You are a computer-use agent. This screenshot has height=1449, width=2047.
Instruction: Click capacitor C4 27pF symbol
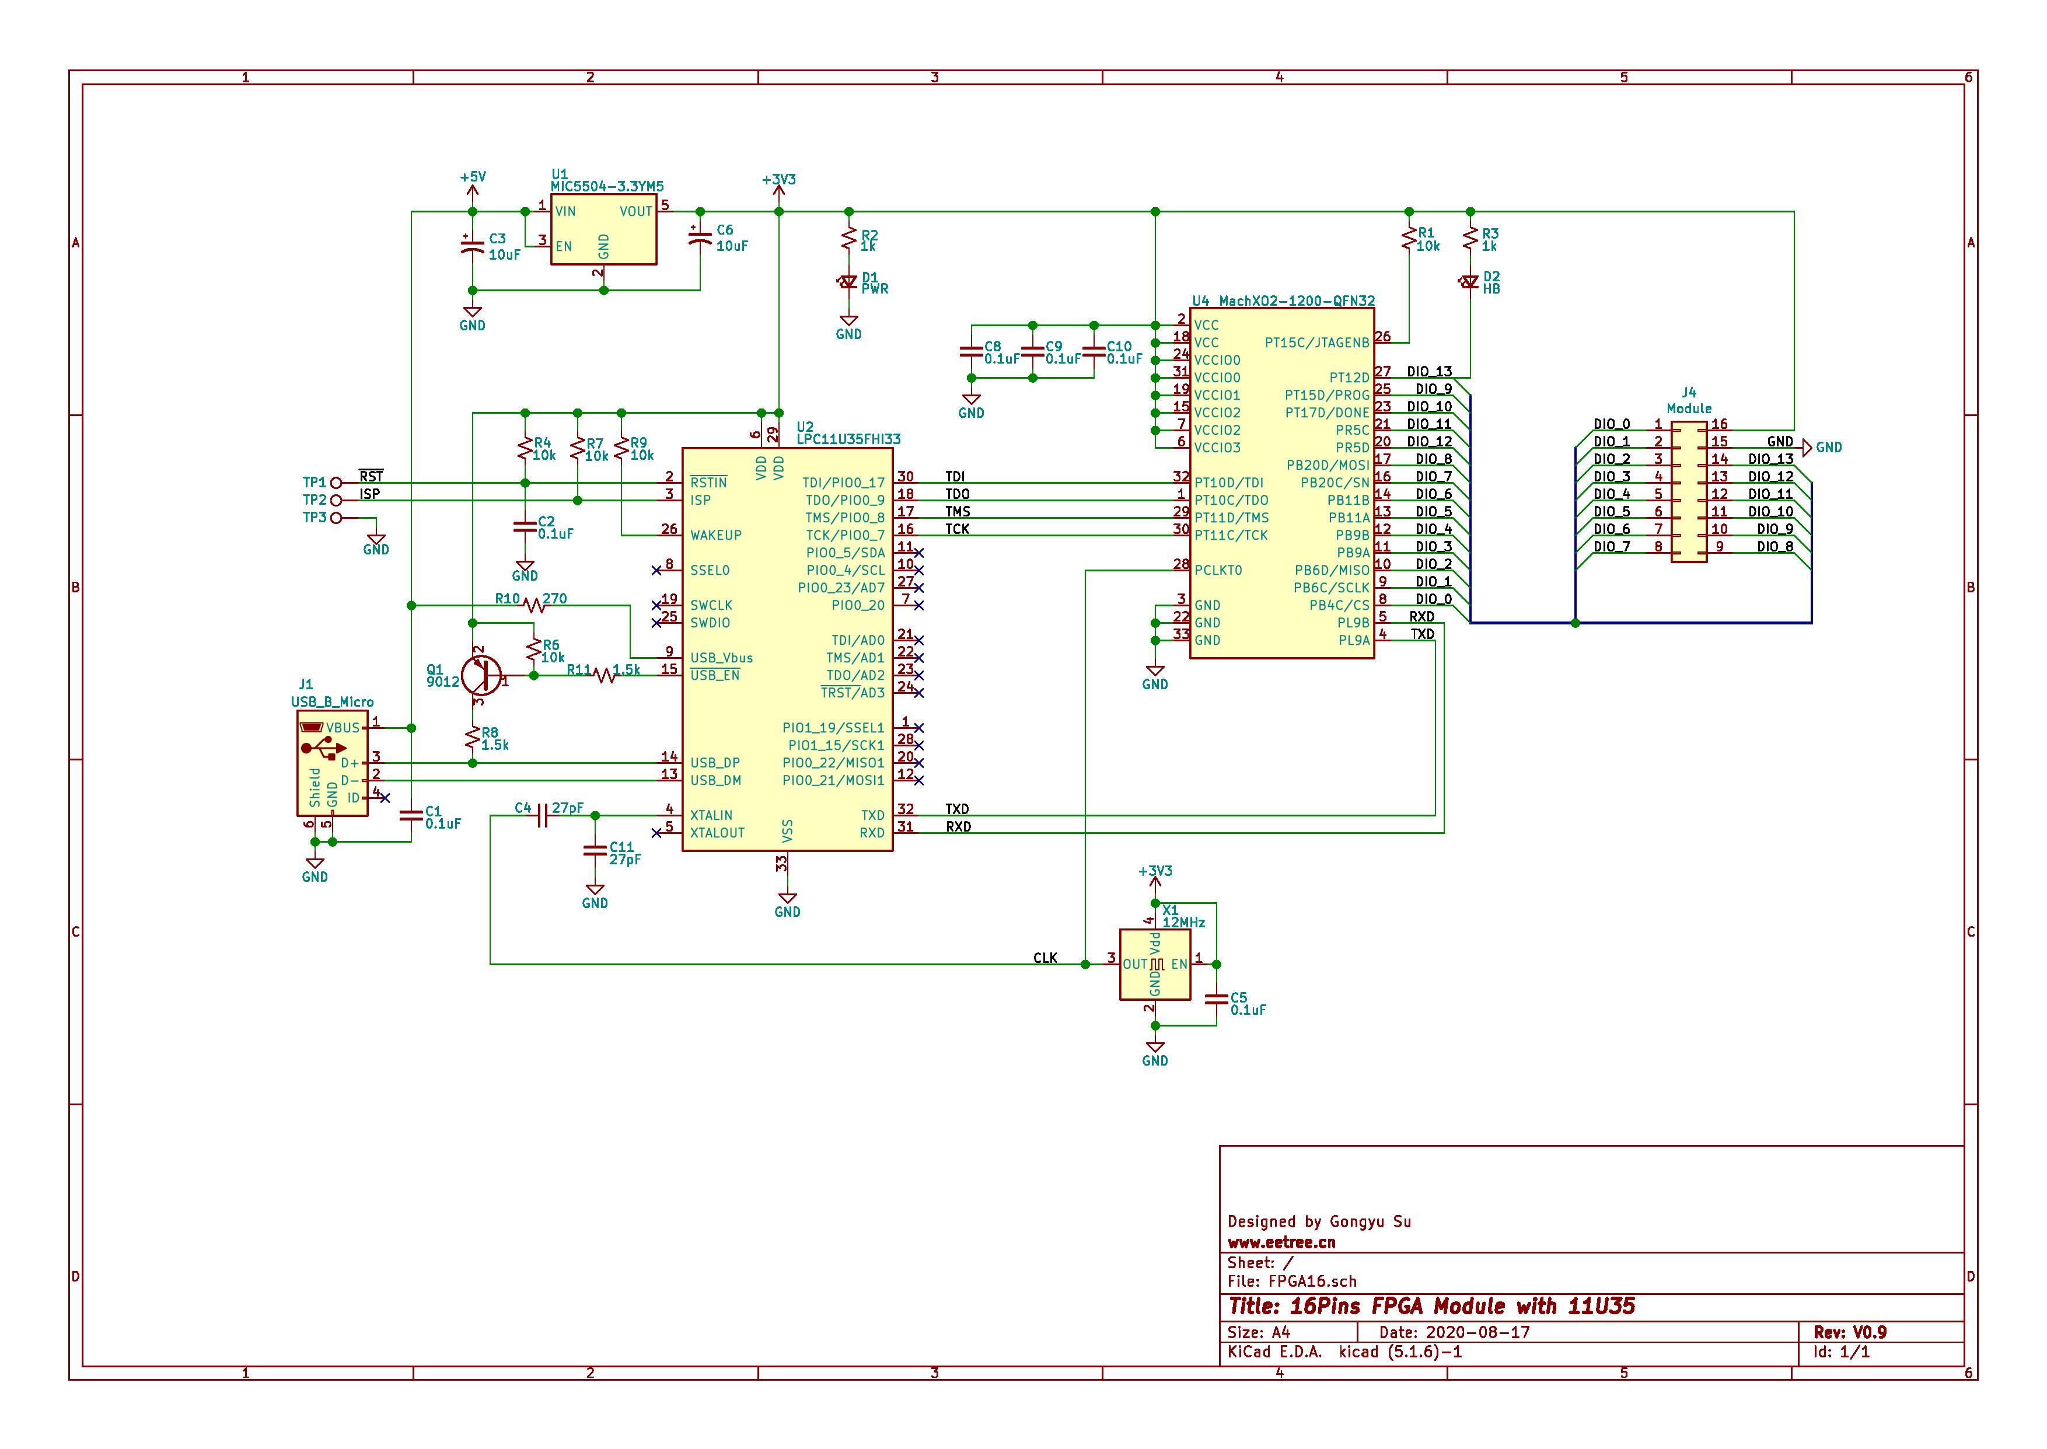tap(542, 815)
